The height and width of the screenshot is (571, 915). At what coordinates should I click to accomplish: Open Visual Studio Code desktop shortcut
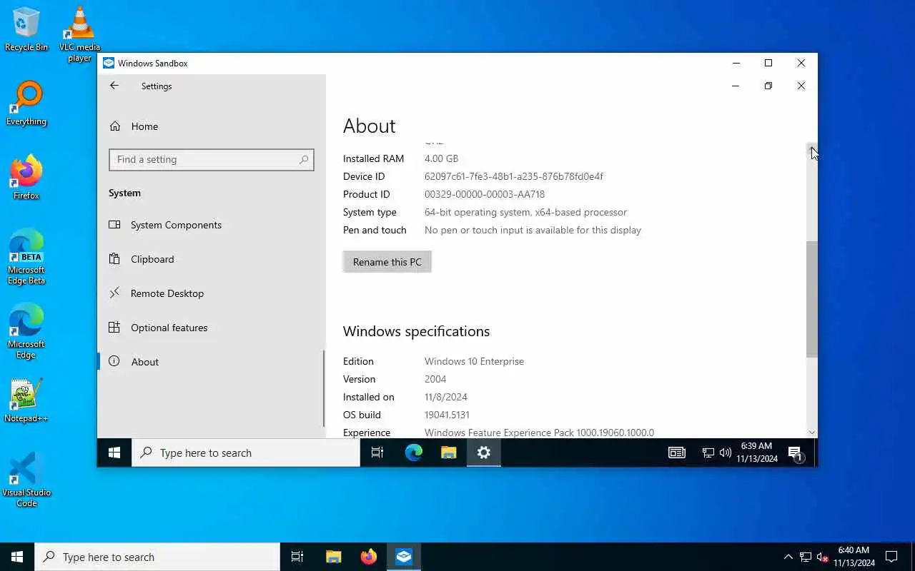pos(26,480)
